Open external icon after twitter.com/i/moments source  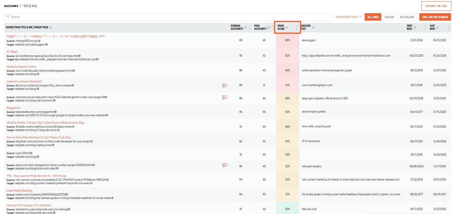pyautogui.click(x=67, y=195)
